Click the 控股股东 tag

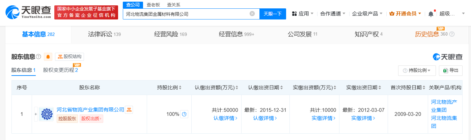67,119
